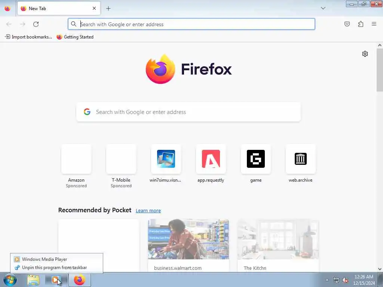The image size is (383, 287).
Task: Open Getting Started bookmark
Action: pyautogui.click(x=75, y=37)
